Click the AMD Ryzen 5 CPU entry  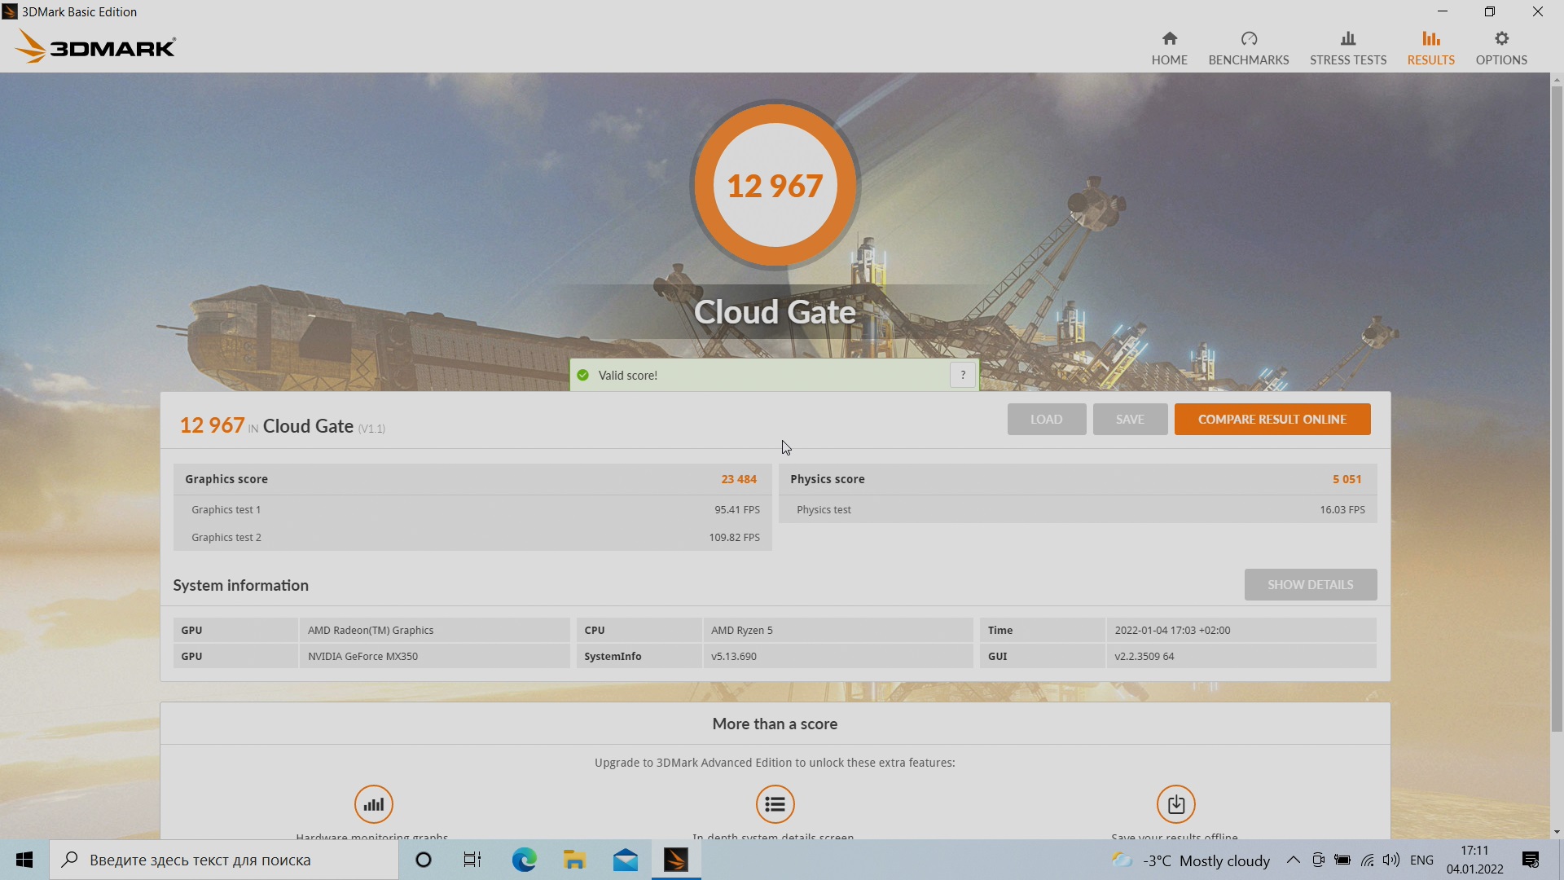(x=837, y=630)
